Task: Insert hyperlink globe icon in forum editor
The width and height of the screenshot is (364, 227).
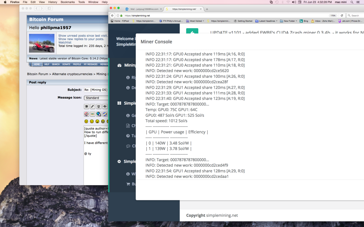Action: [x=99, y=114]
